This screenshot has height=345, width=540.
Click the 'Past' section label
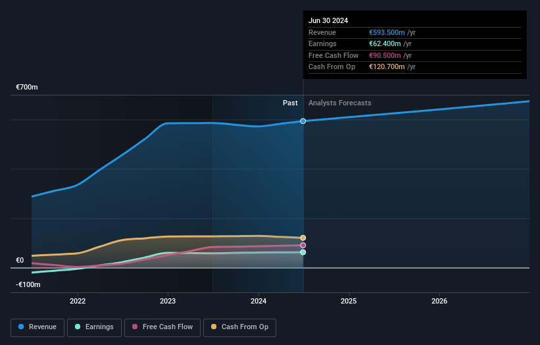tap(290, 103)
